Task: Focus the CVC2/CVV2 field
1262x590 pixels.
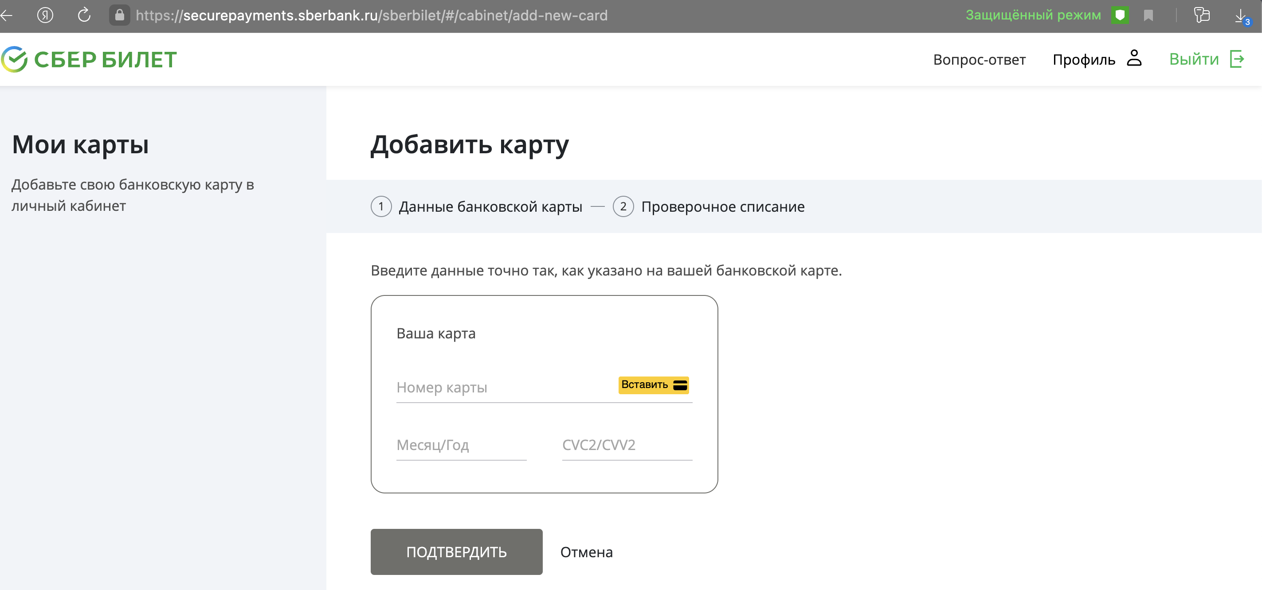Action: pos(627,445)
